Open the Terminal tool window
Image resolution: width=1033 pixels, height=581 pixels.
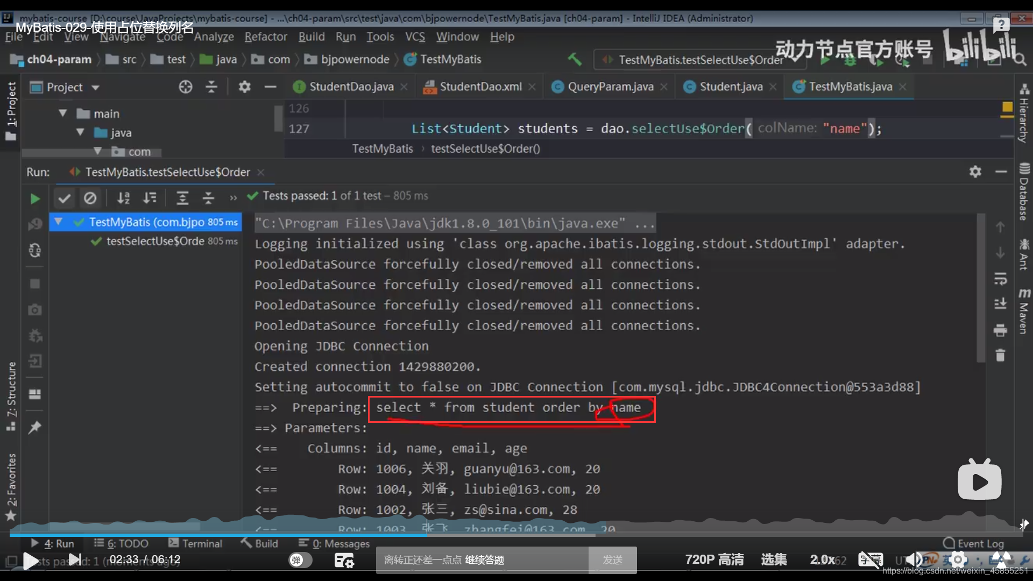coord(195,543)
